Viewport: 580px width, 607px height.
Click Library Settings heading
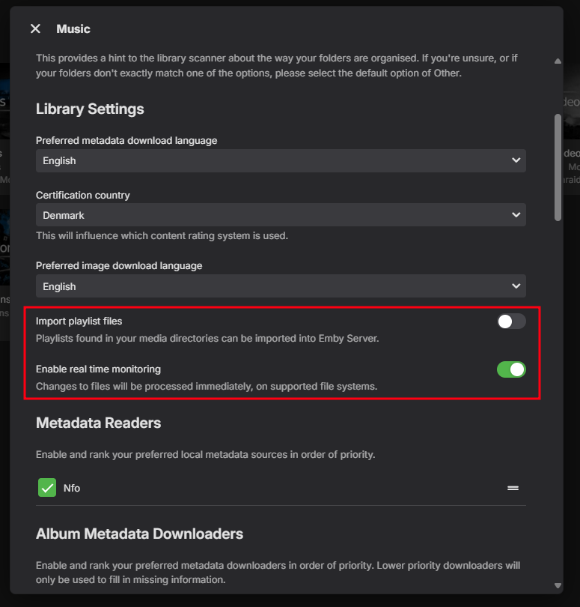pyautogui.click(x=90, y=109)
